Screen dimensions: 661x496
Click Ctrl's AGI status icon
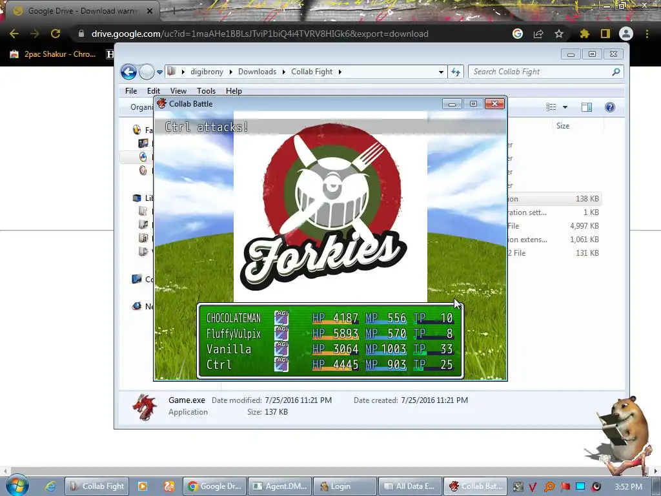tap(281, 365)
